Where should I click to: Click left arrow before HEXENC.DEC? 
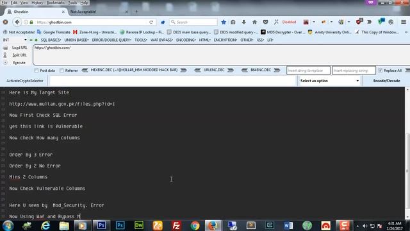85,70
